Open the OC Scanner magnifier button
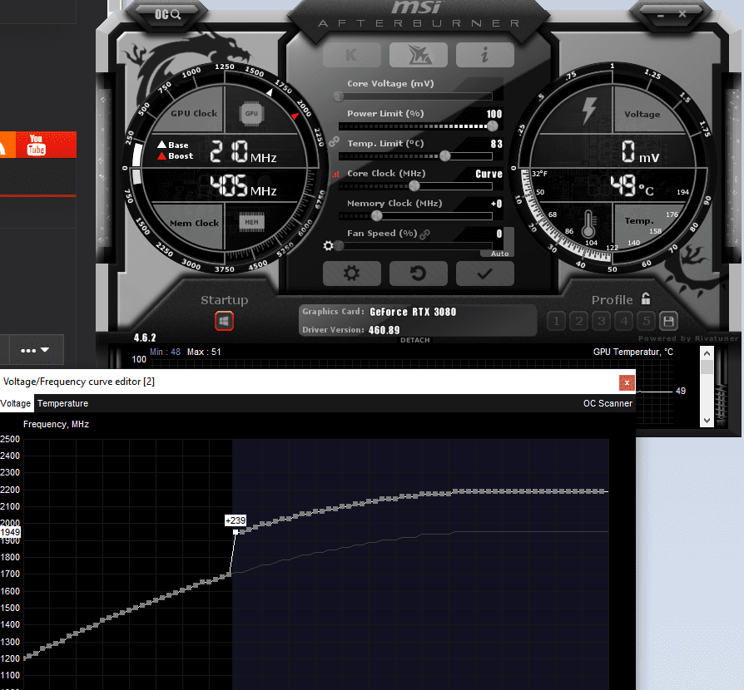 click(x=167, y=14)
